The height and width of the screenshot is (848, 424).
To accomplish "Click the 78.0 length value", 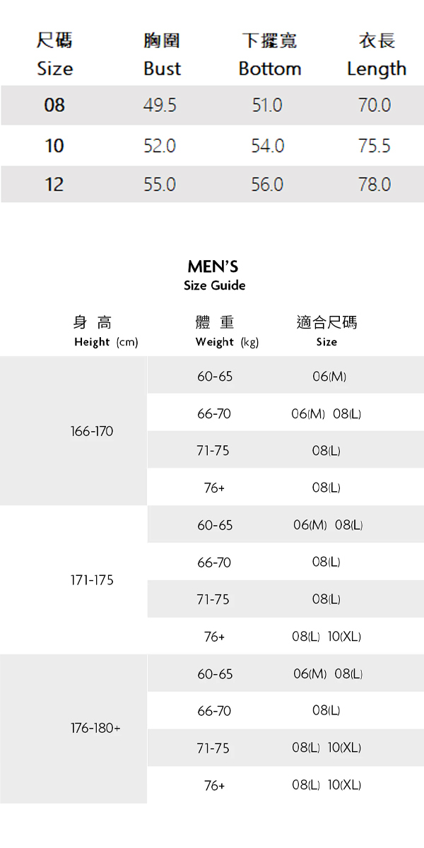I will coord(375,184).
